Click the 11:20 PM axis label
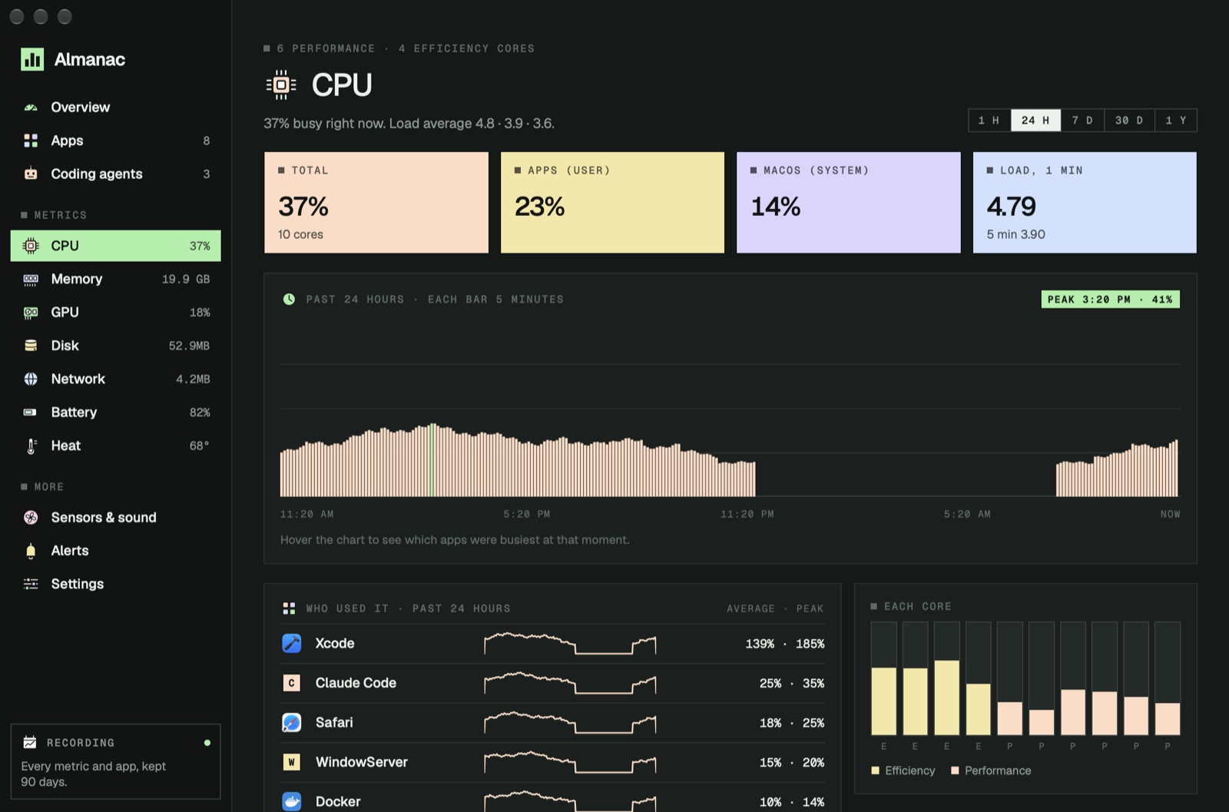Viewport: 1229px width, 812px height. click(x=747, y=514)
